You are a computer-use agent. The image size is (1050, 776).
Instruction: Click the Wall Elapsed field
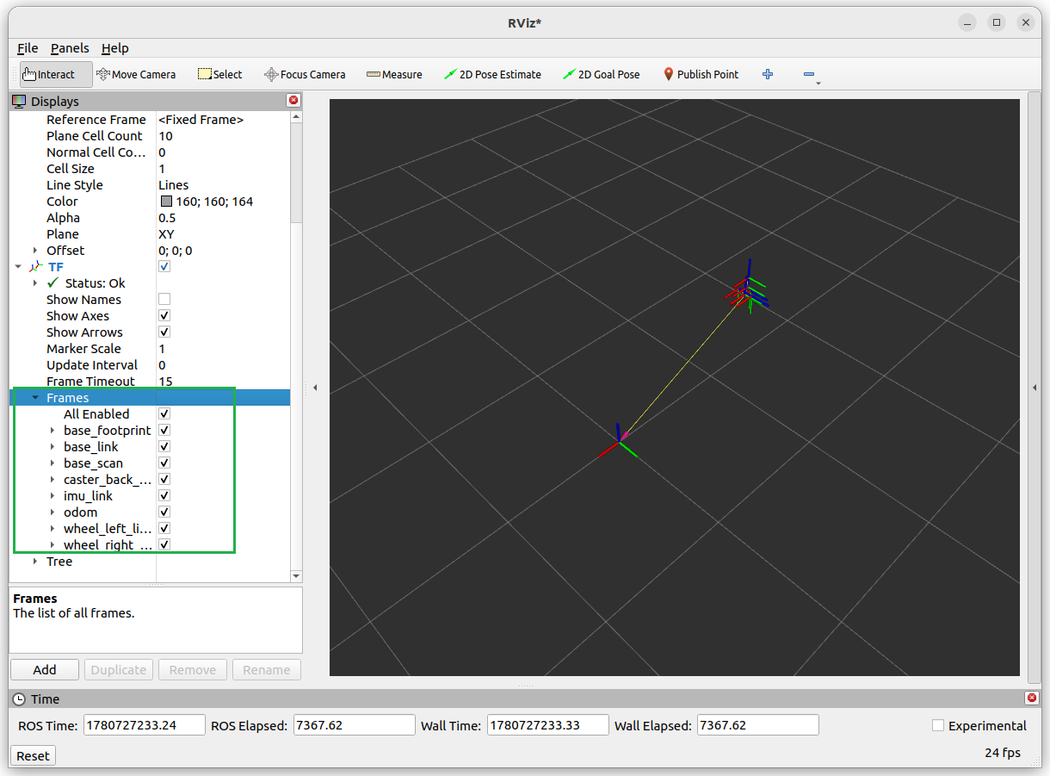pyautogui.click(x=758, y=725)
